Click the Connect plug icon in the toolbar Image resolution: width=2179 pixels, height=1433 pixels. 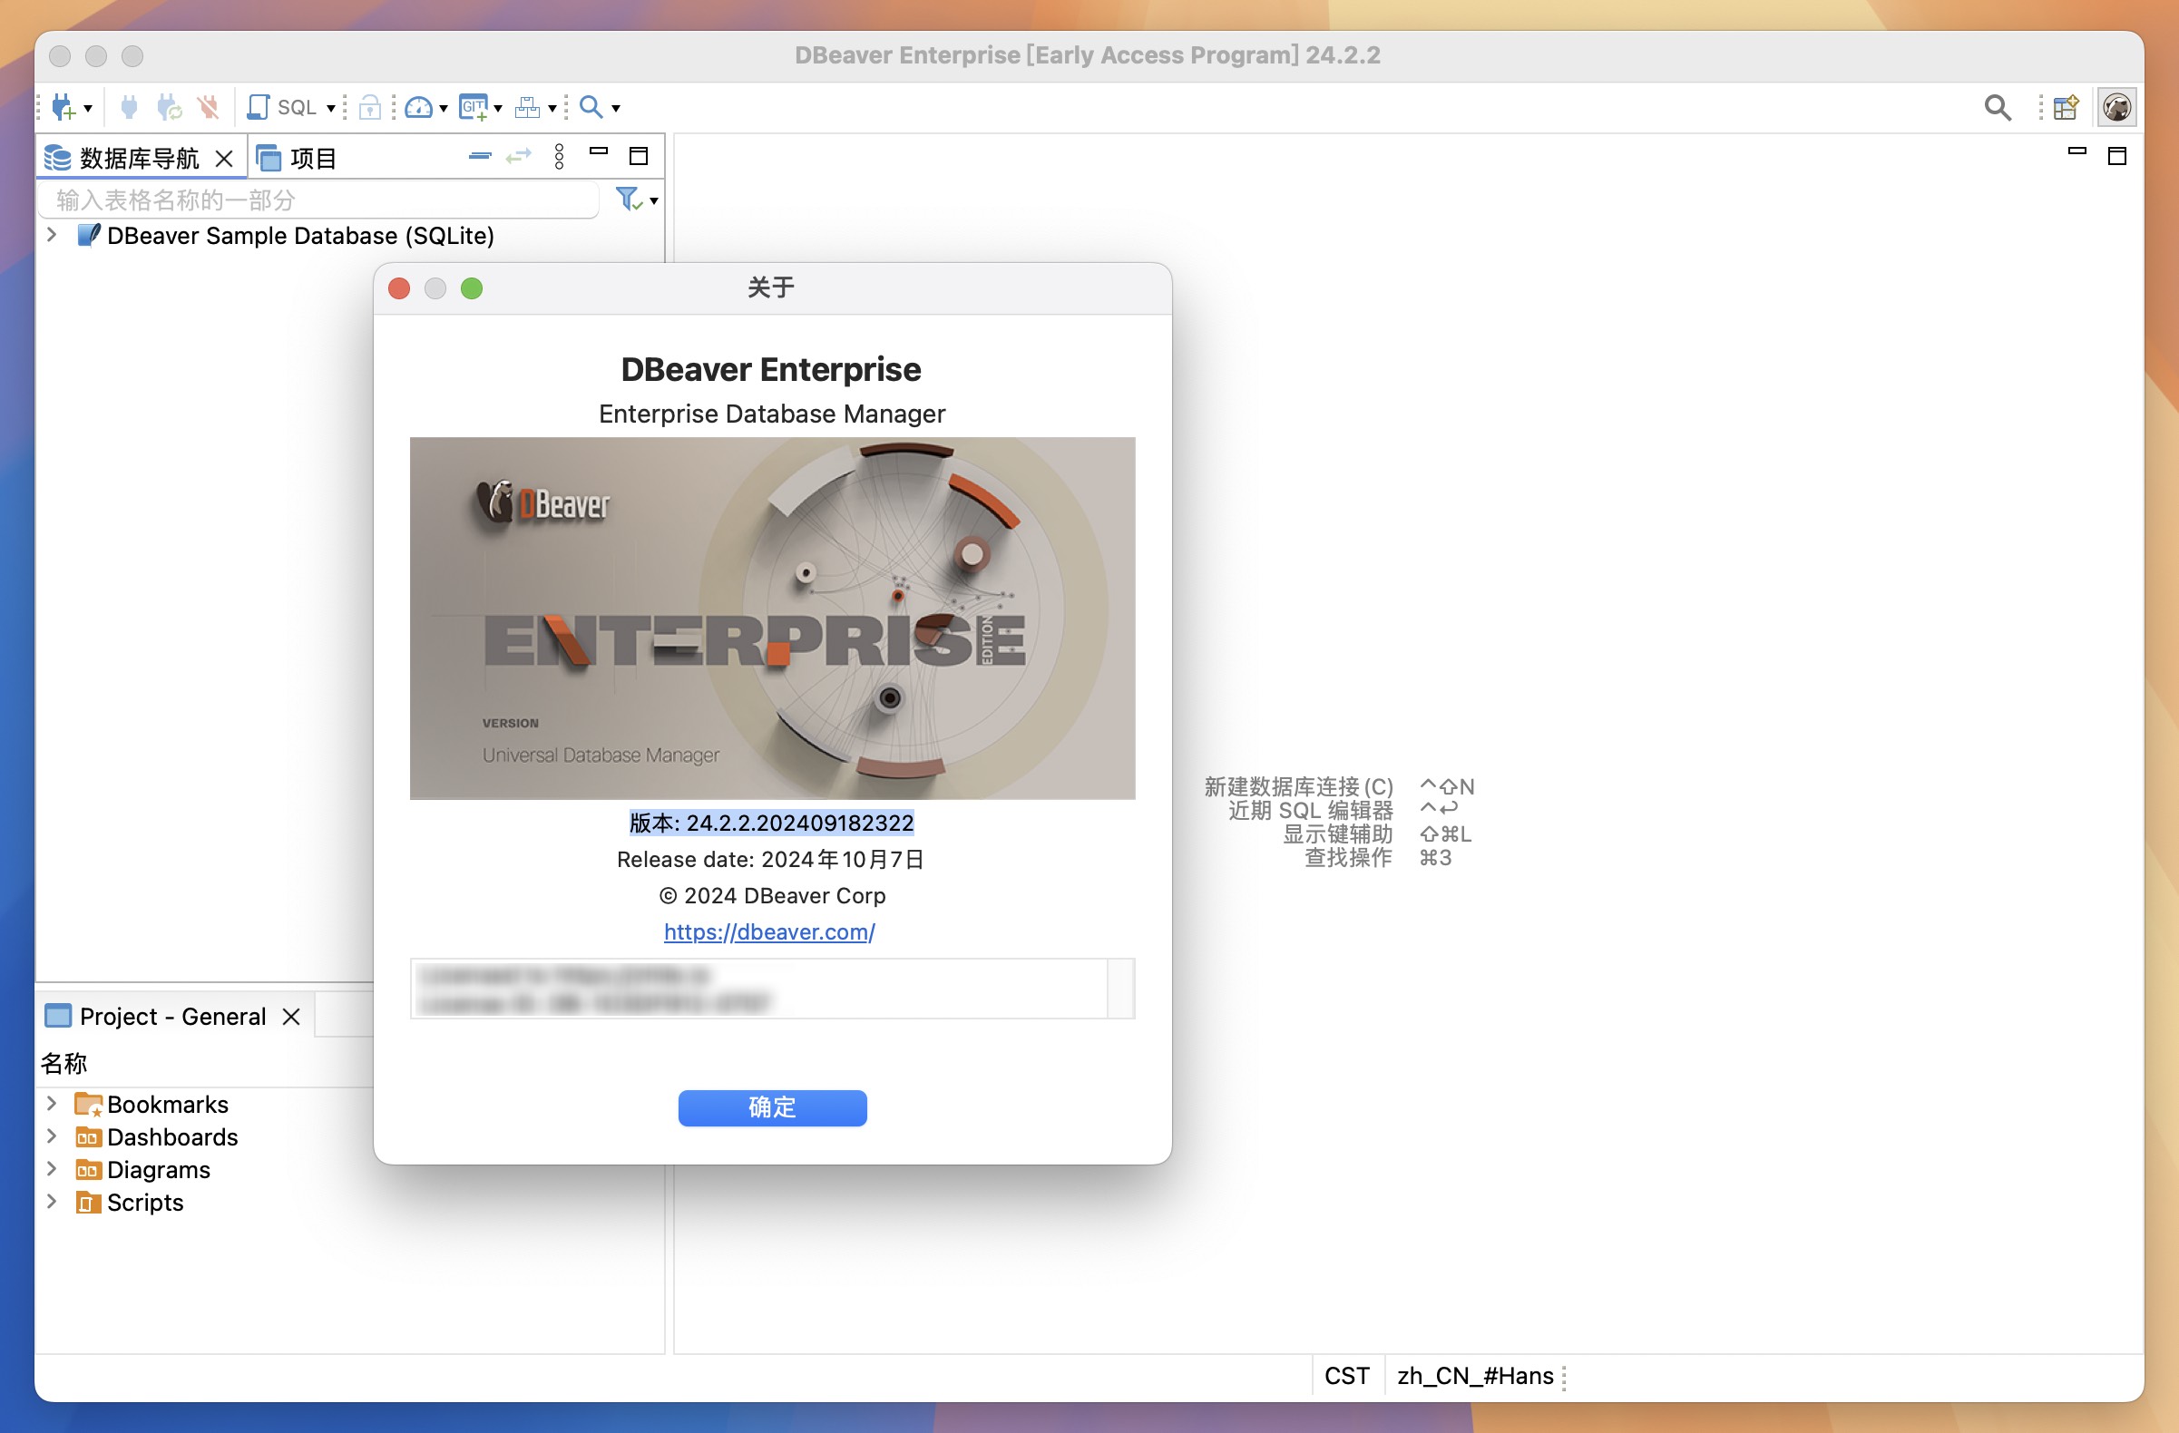(x=129, y=107)
